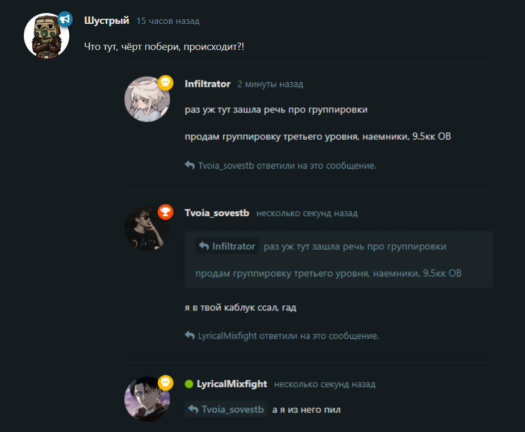Viewport: 525px width, 432px height.
Task: Click reply arrow beside 'LyricalMixfight ответили'
Action: coord(190,335)
